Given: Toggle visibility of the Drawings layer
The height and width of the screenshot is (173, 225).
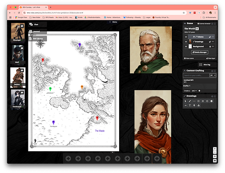Looking at the screenshot, I should (x=186, y=42).
